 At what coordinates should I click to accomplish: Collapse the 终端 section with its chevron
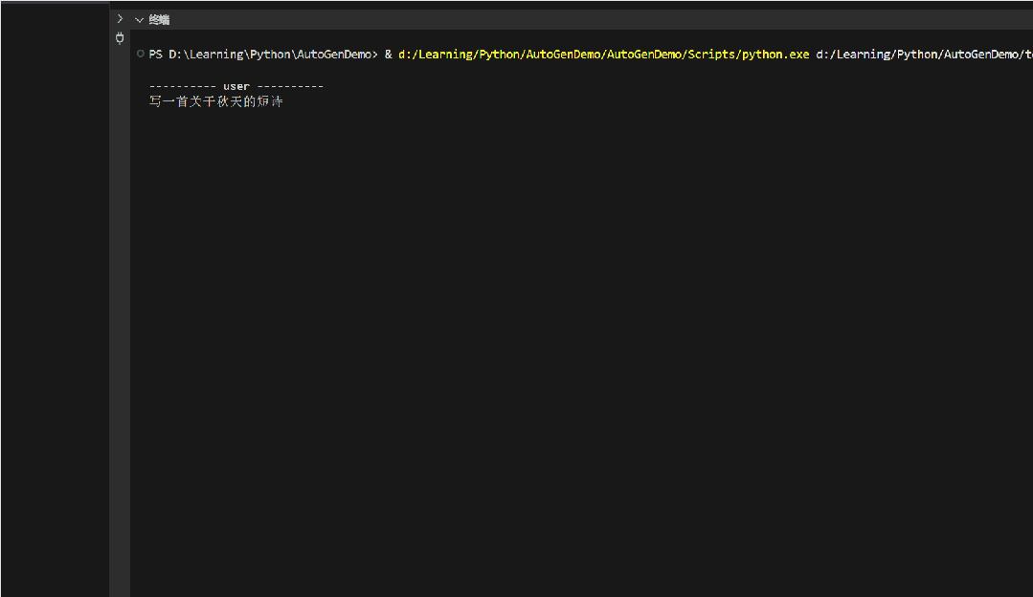click(x=140, y=20)
